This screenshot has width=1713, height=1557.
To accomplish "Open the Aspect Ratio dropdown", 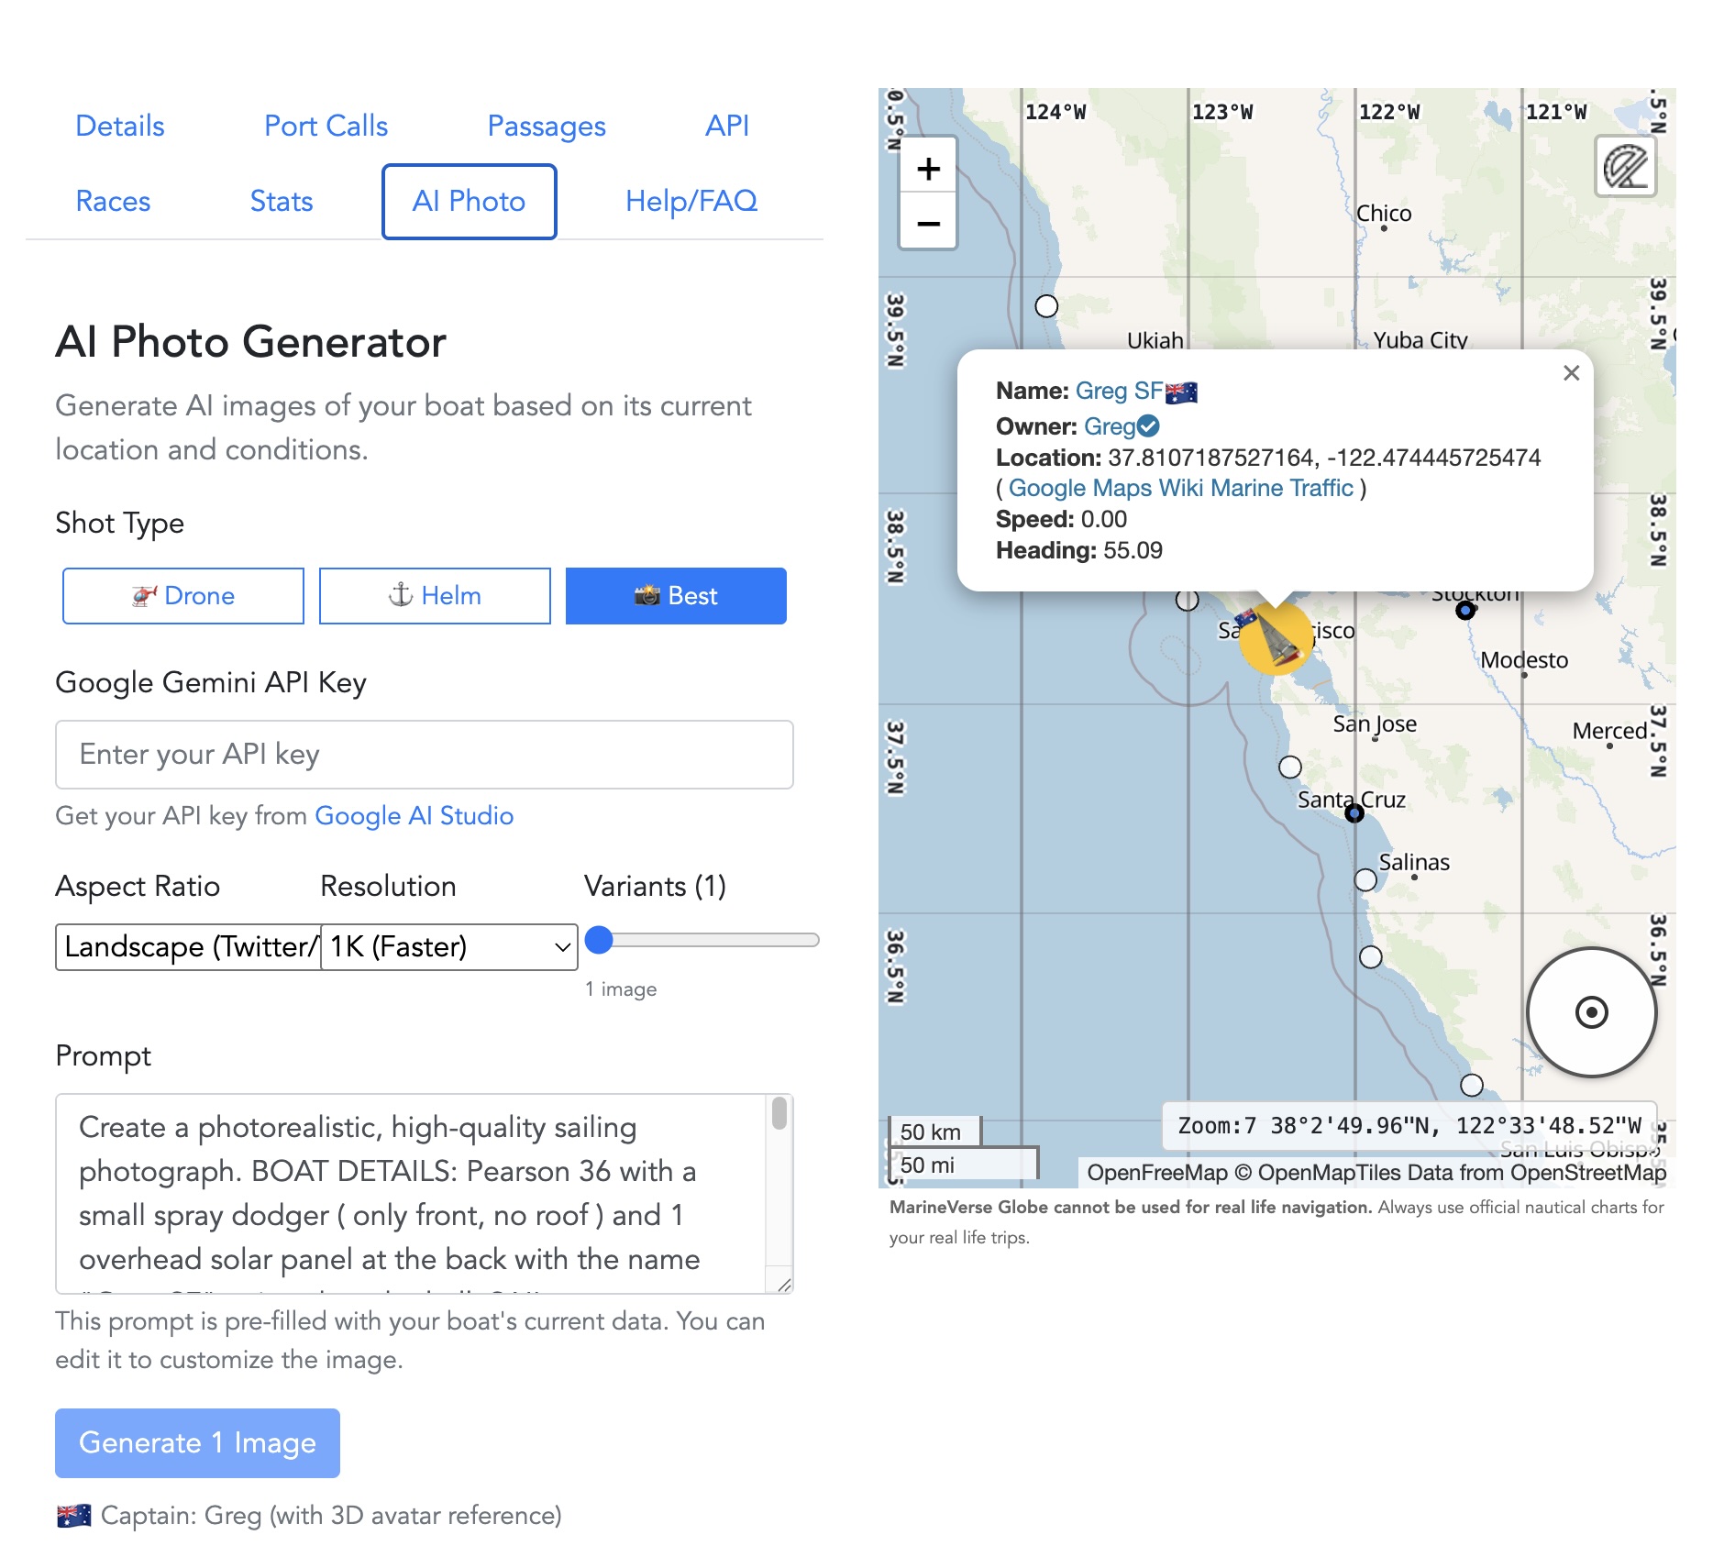I will tap(188, 946).
